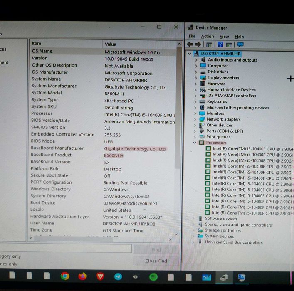Click the Find button in System Information
The height and width of the screenshot is (291, 294).
click(x=156, y=249)
